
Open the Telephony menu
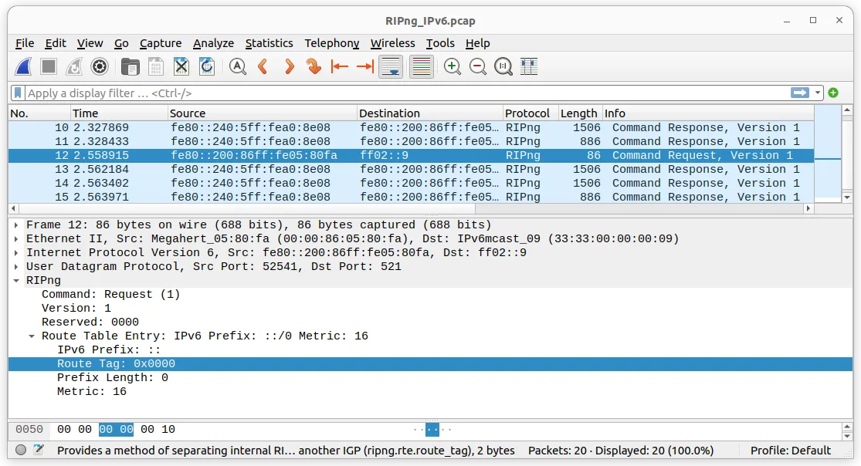[332, 42]
